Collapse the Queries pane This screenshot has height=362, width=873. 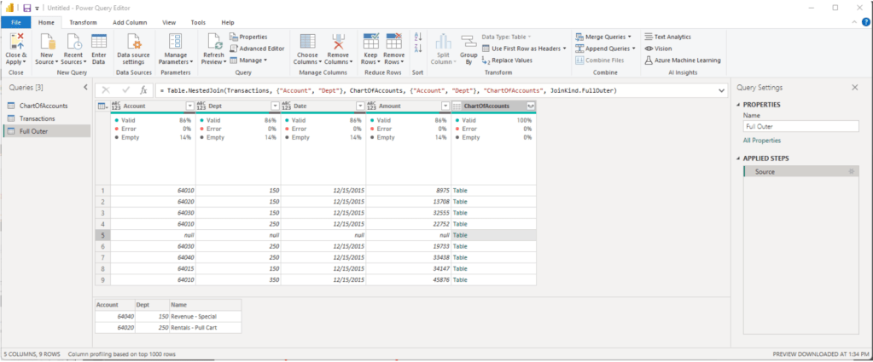tap(83, 87)
